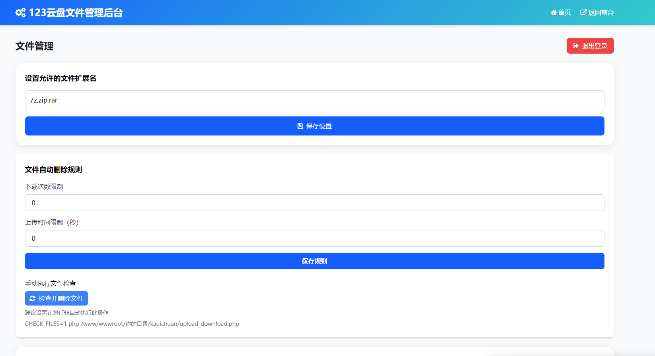Run 检查并删除文件 manually
The height and width of the screenshot is (356, 655).
click(x=57, y=299)
